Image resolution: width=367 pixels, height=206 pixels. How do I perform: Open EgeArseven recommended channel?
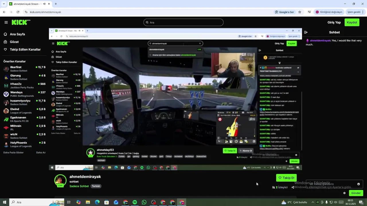24,119
